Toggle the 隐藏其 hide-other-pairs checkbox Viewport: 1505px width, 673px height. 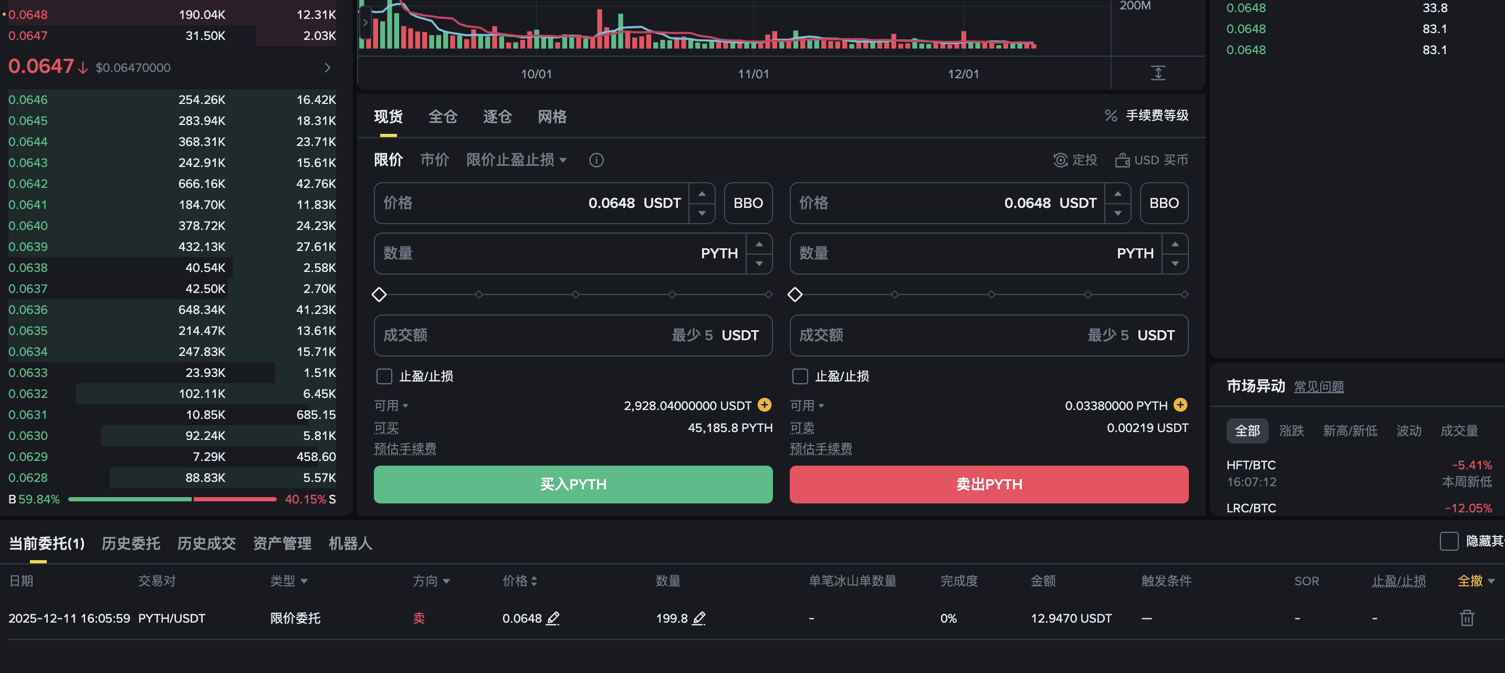click(x=1448, y=541)
